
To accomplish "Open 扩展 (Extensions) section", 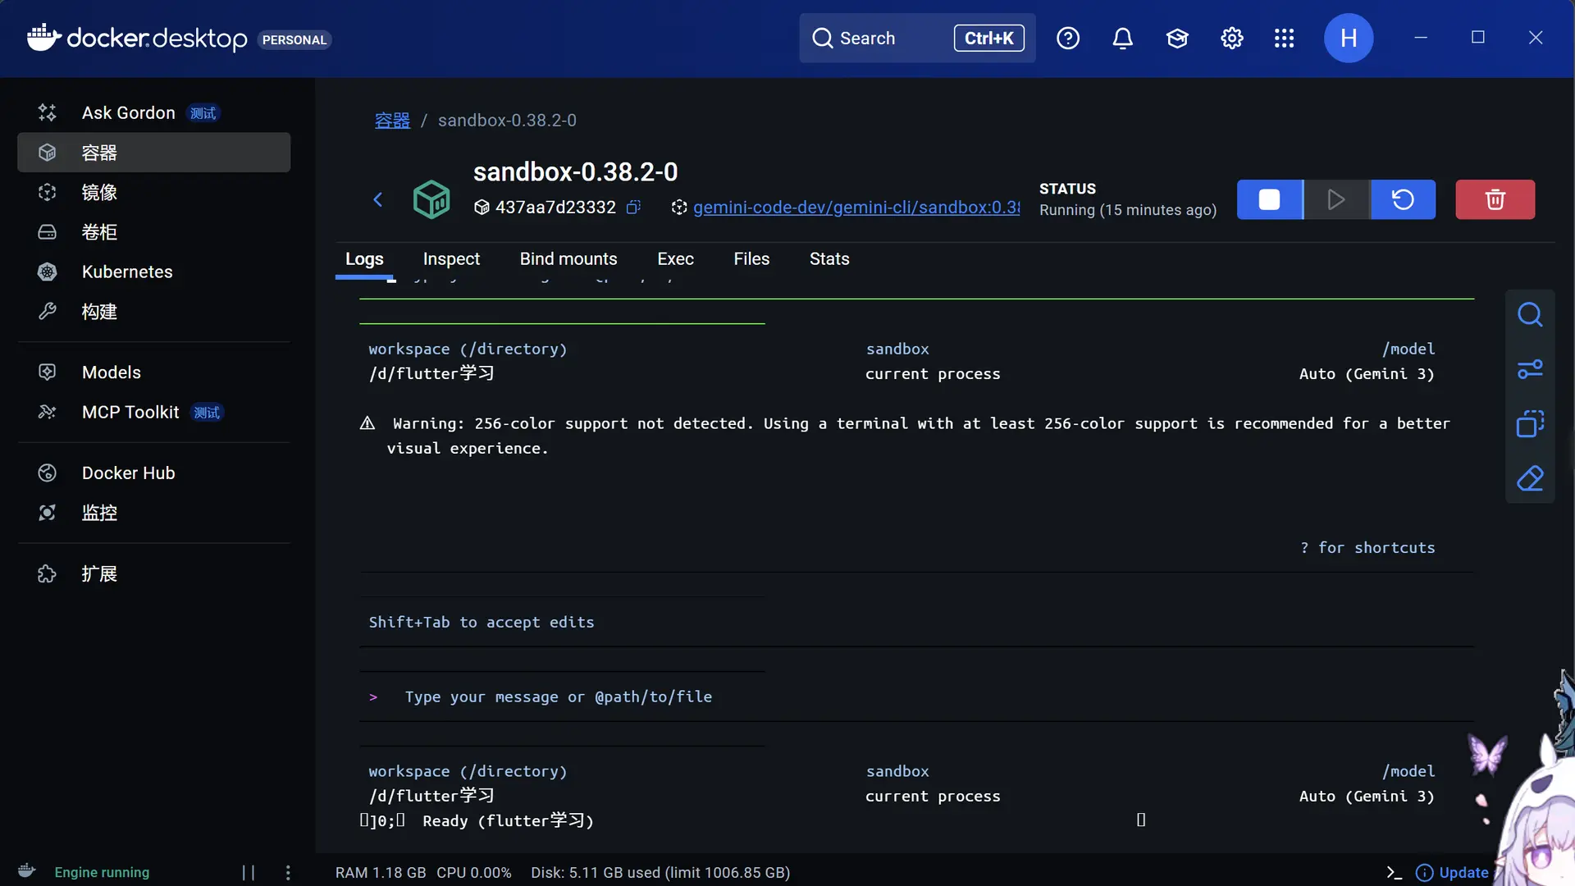I will [x=153, y=574].
